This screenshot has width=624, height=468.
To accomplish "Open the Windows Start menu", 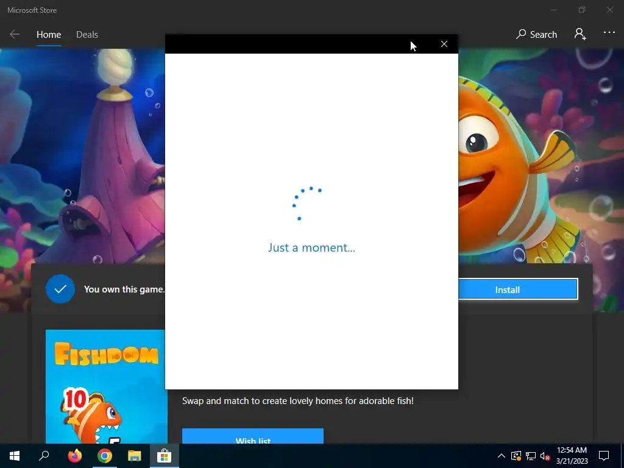I will (x=15, y=456).
